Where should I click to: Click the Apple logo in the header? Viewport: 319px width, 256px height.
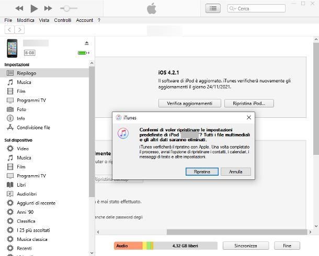point(152,8)
